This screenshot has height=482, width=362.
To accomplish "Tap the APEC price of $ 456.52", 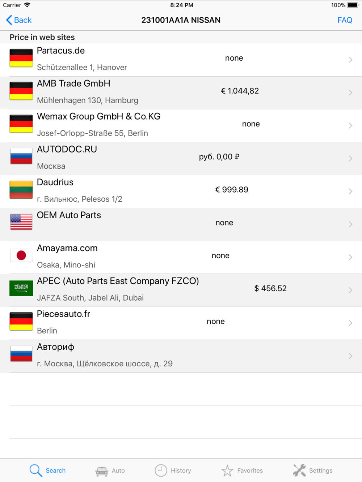I will click(x=270, y=288).
